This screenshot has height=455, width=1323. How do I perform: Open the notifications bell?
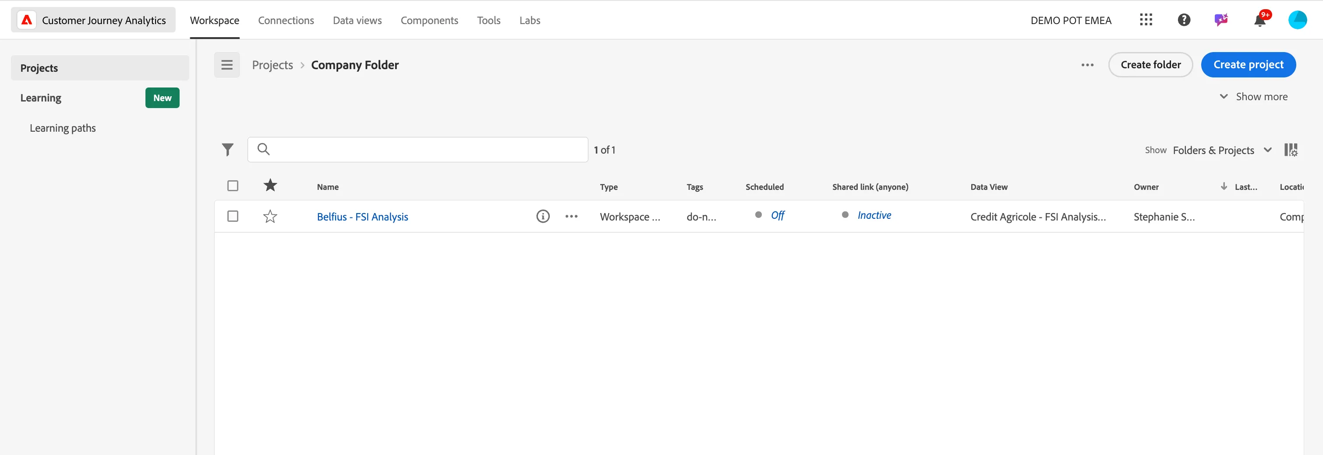tap(1260, 20)
